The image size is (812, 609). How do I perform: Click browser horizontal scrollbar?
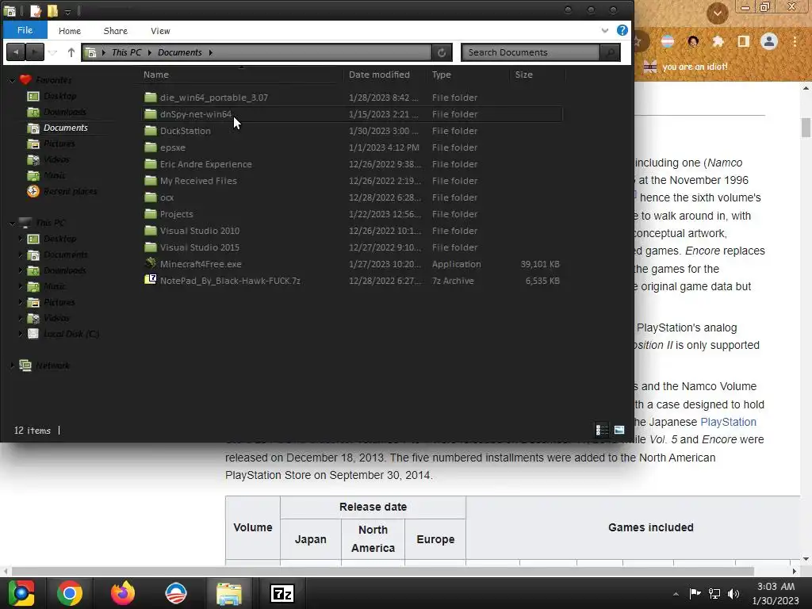(x=383, y=571)
